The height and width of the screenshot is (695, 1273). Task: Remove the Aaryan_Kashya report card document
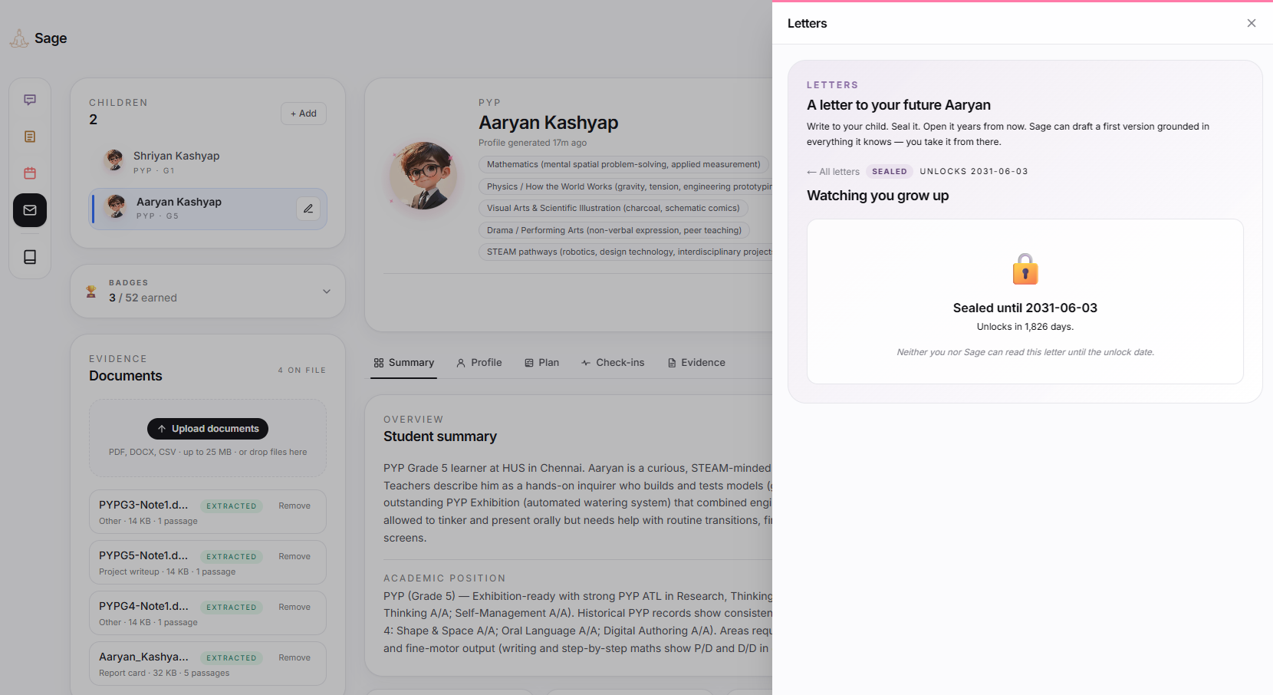294,657
